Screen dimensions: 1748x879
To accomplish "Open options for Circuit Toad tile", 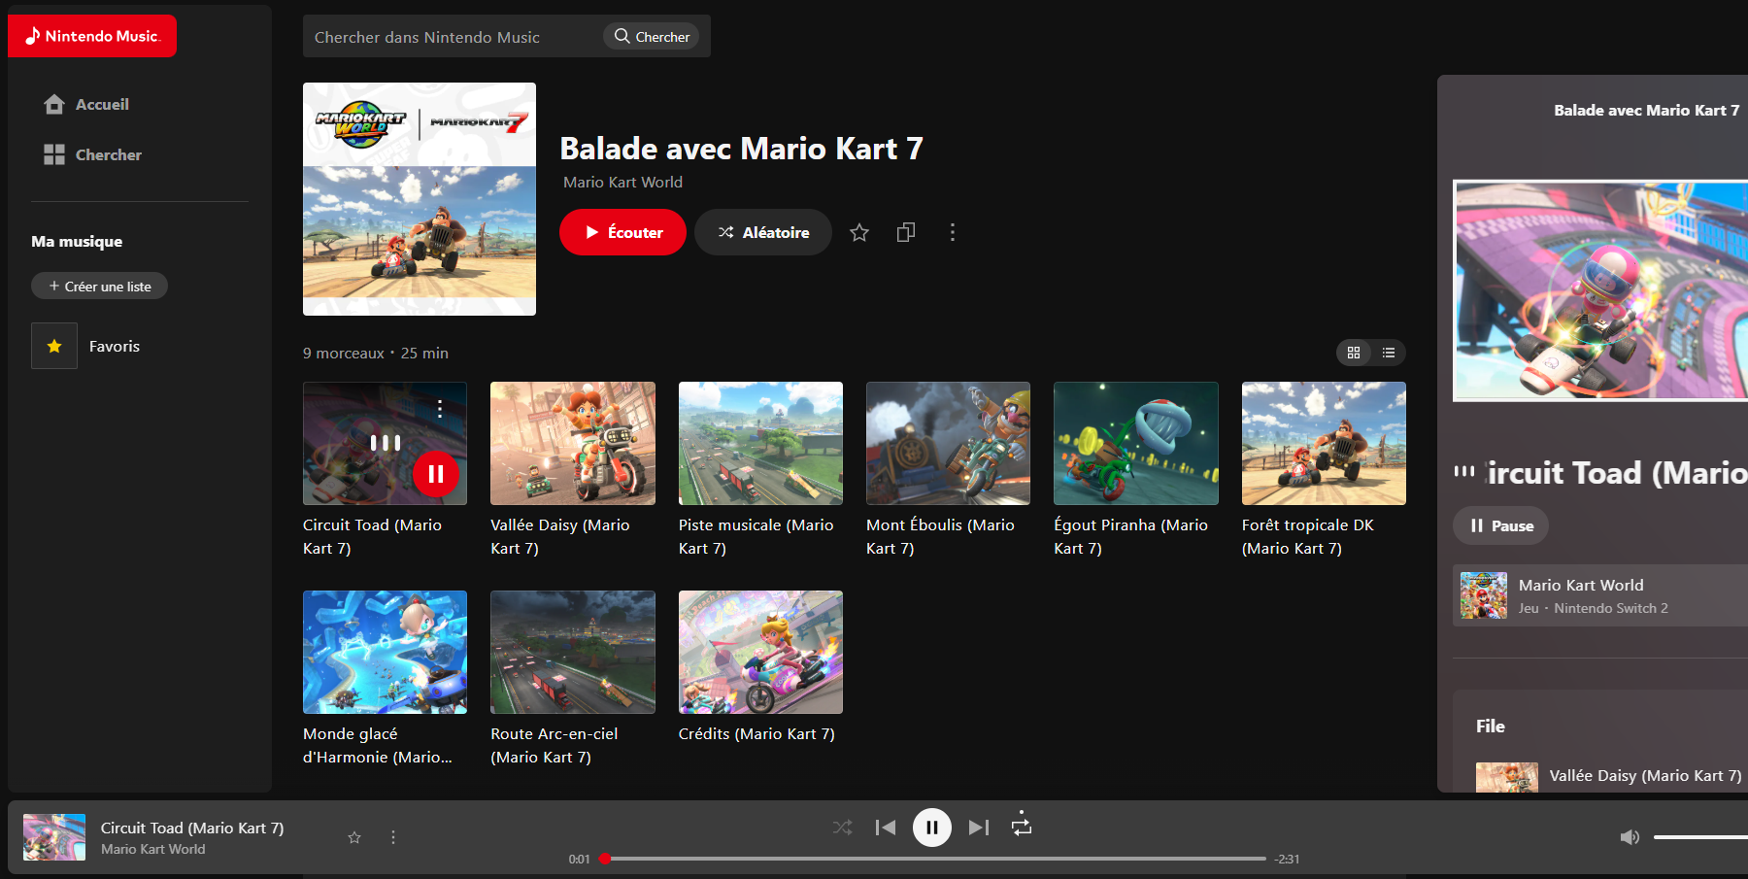I will [440, 409].
